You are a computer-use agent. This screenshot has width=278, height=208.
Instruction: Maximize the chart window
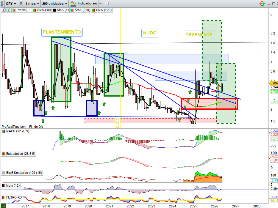[274, 4]
